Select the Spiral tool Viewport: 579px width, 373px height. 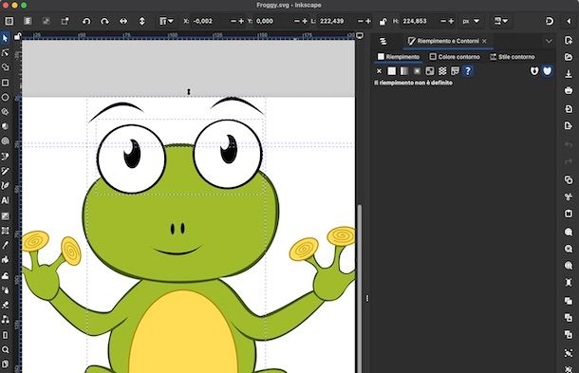click(x=5, y=141)
